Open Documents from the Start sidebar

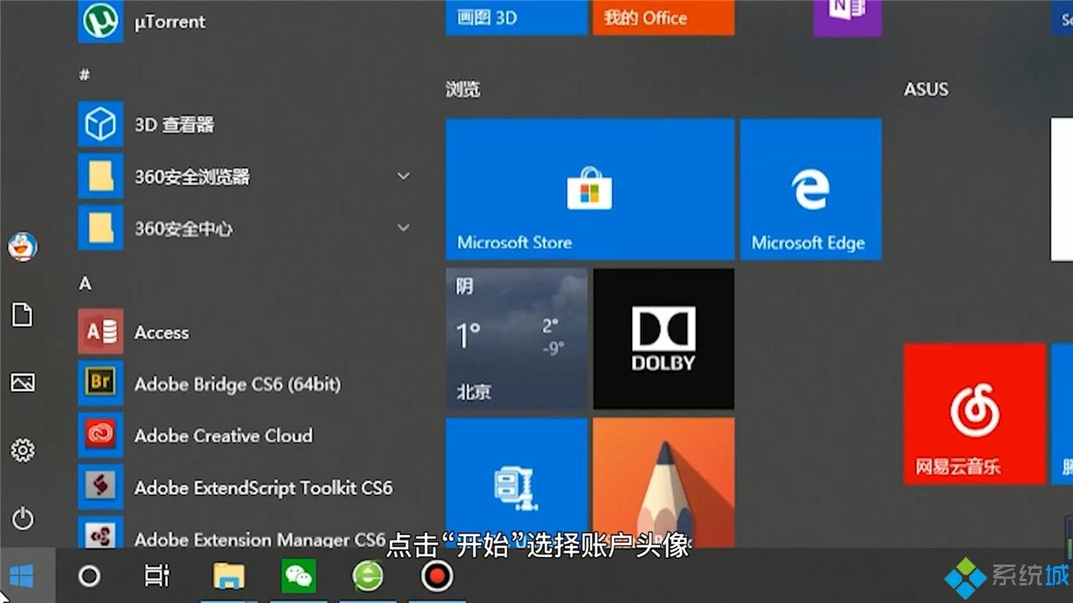23,315
